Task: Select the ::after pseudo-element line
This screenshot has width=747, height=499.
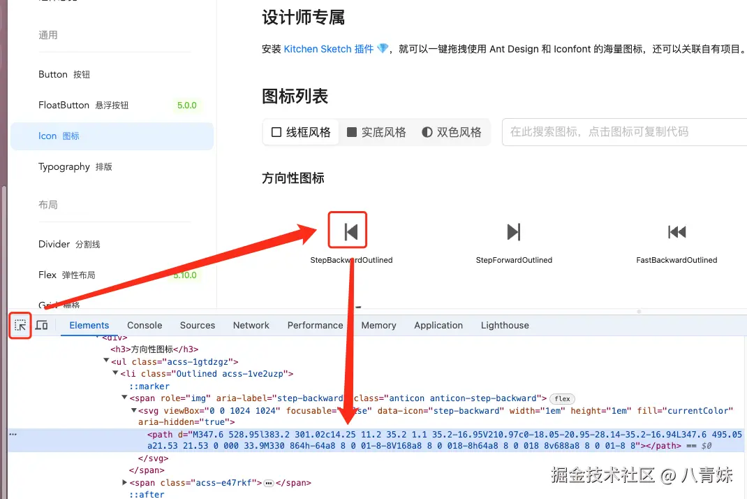Action: [x=146, y=494]
